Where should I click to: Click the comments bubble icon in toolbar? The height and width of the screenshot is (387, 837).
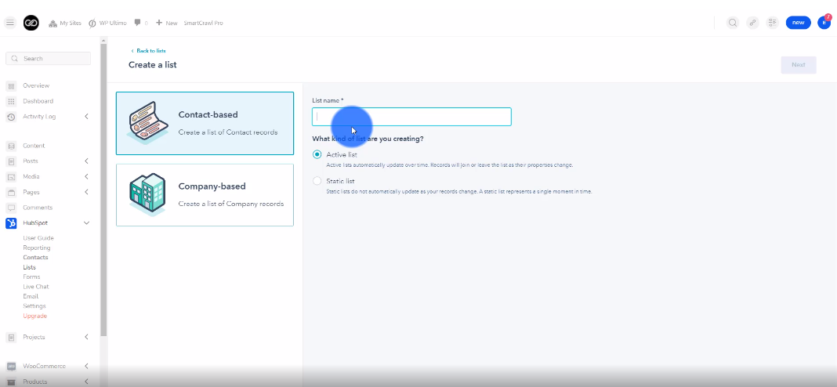point(138,23)
